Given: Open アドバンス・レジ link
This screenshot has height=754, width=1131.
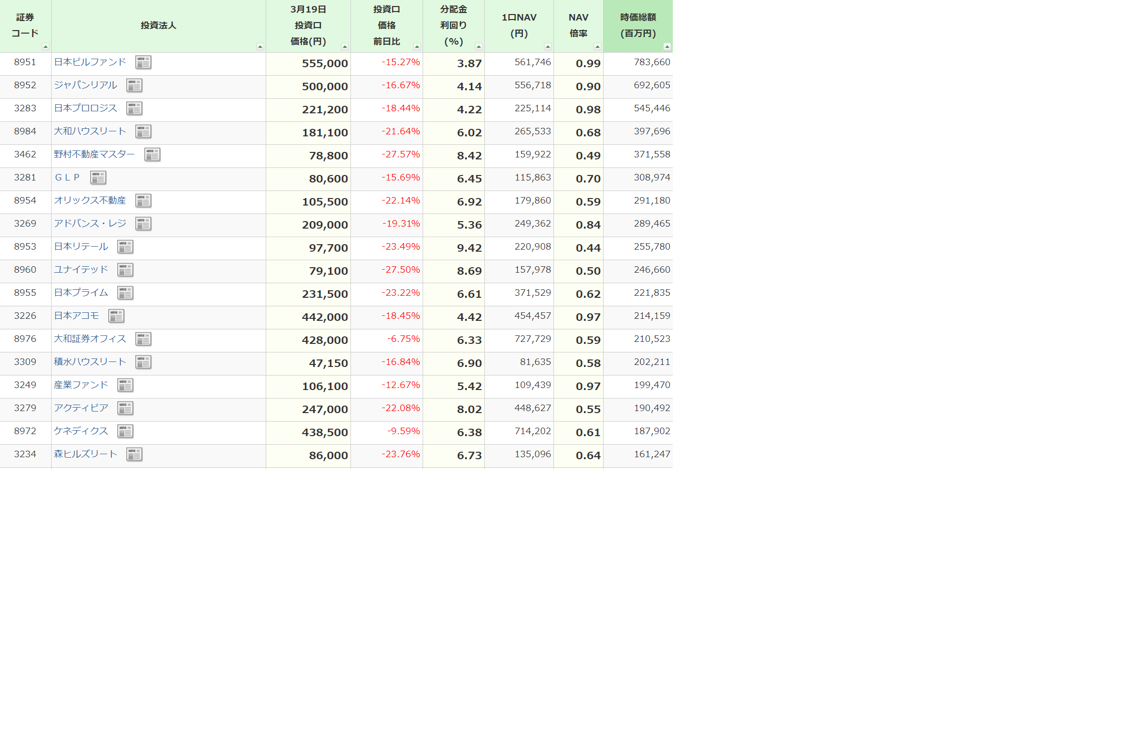Looking at the screenshot, I should pyautogui.click(x=90, y=224).
